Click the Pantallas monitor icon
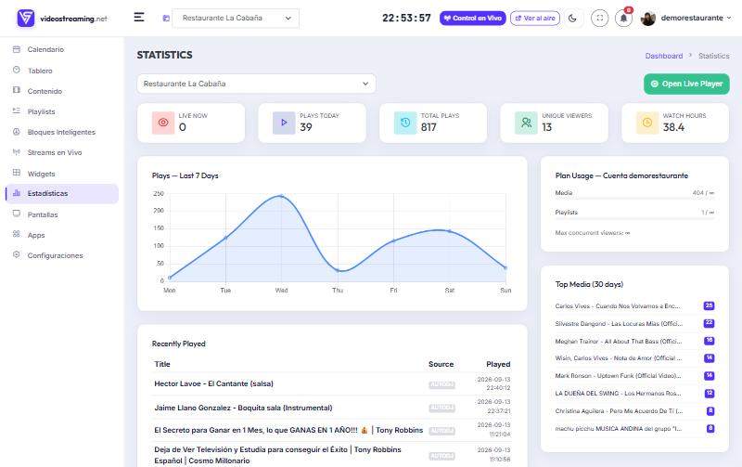This screenshot has height=467, width=742. point(17,214)
